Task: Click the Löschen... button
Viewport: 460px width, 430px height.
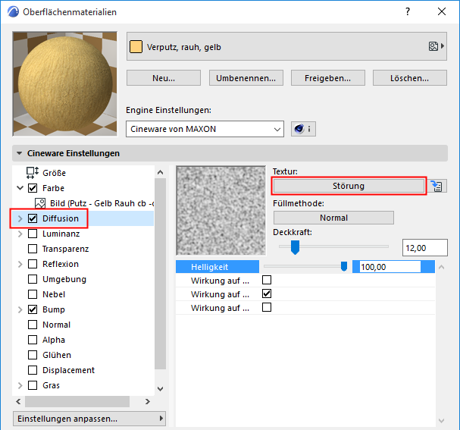Action: tap(409, 78)
